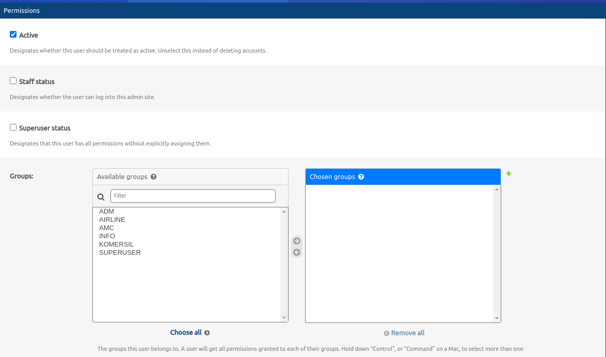Viewport: 606px width, 357px height.
Task: Click the groups Filter text field
Action: [x=193, y=196]
